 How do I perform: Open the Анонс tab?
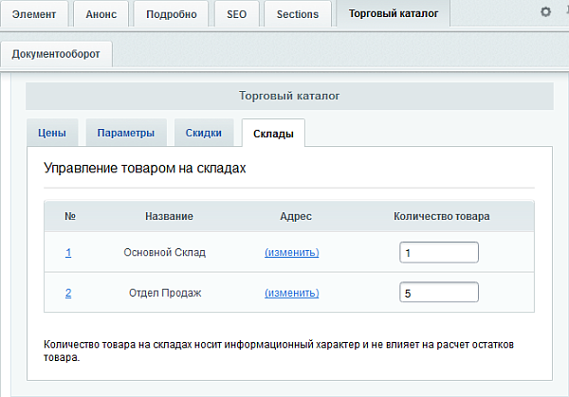101,14
